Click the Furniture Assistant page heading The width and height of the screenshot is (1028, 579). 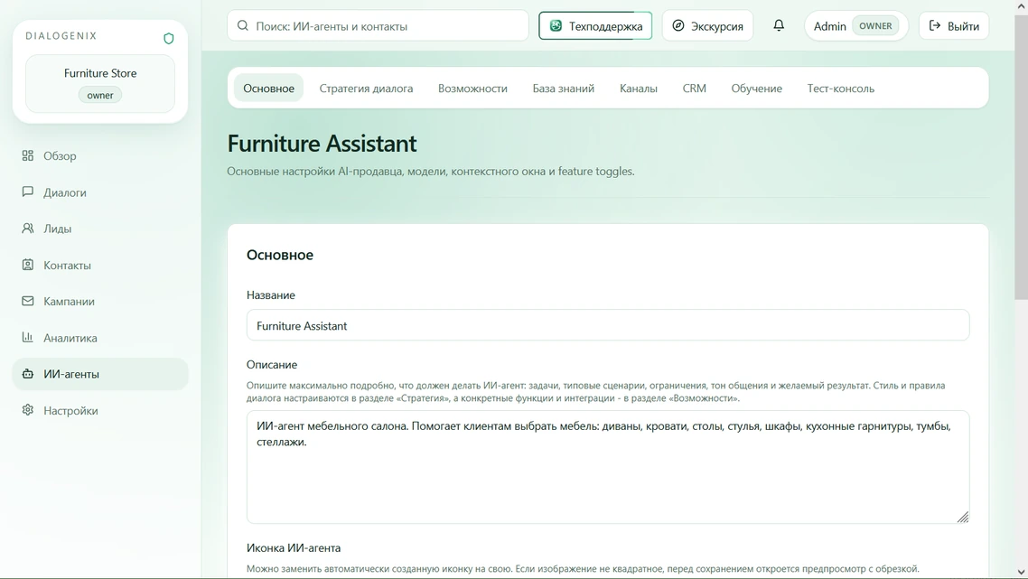pyautogui.click(x=322, y=144)
